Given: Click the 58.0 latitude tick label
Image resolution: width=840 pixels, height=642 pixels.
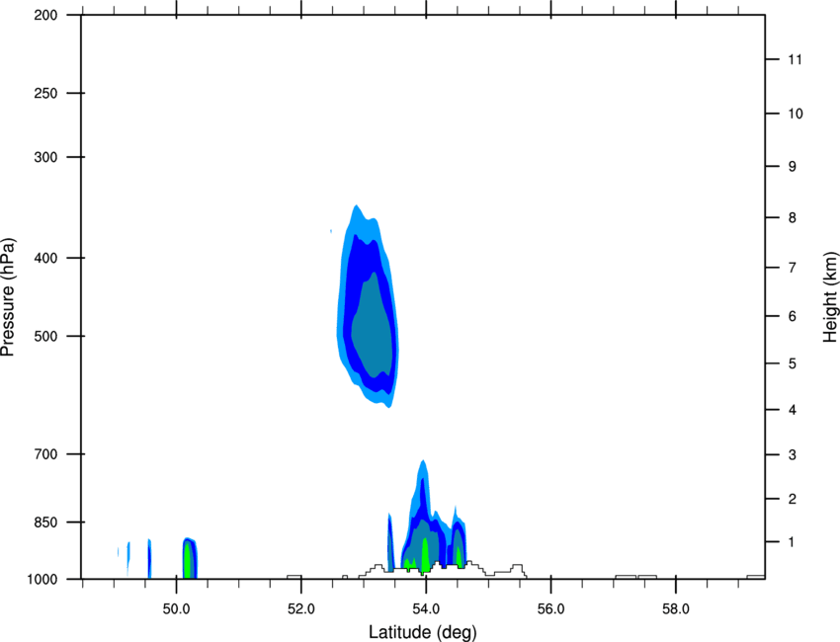Looking at the screenshot, I should click(676, 609).
